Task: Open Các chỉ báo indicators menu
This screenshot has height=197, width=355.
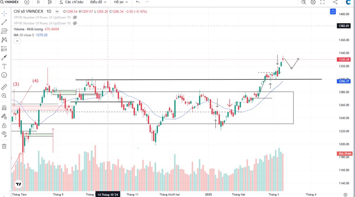Action: click(71, 2)
